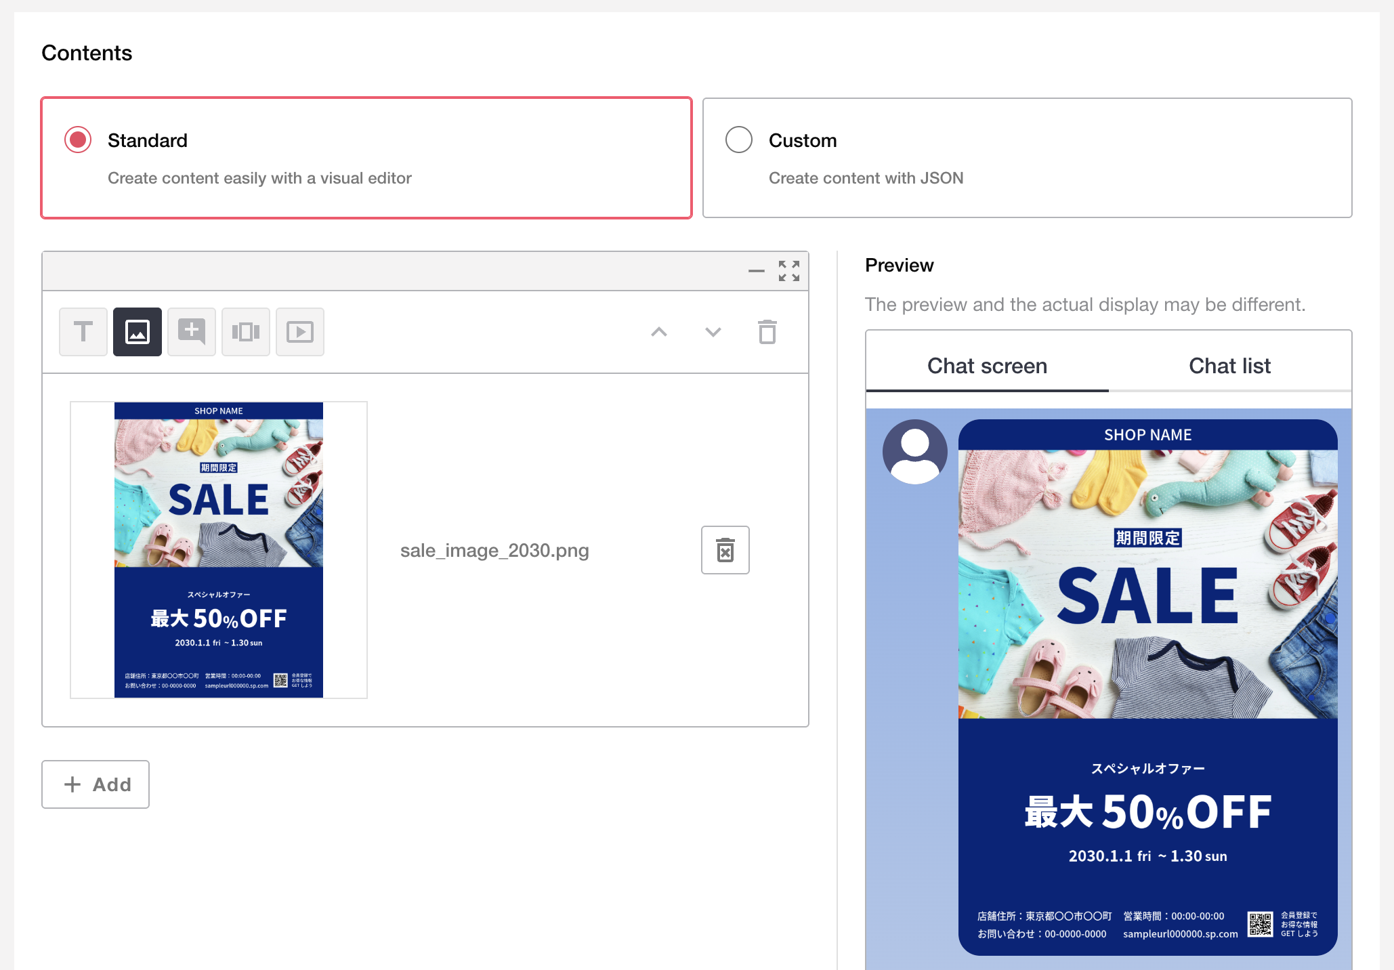This screenshot has width=1394, height=970.
Task: Choose the message-with-plus content icon
Action: coord(192,332)
